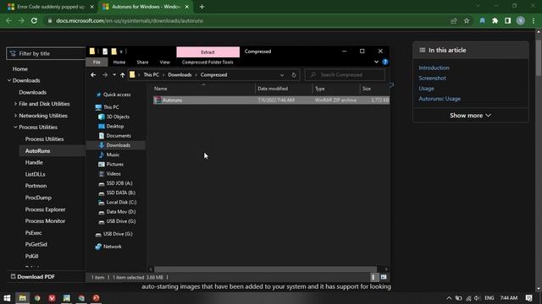Switch to details view icon in status bar
The image size is (542, 304).
373,277
